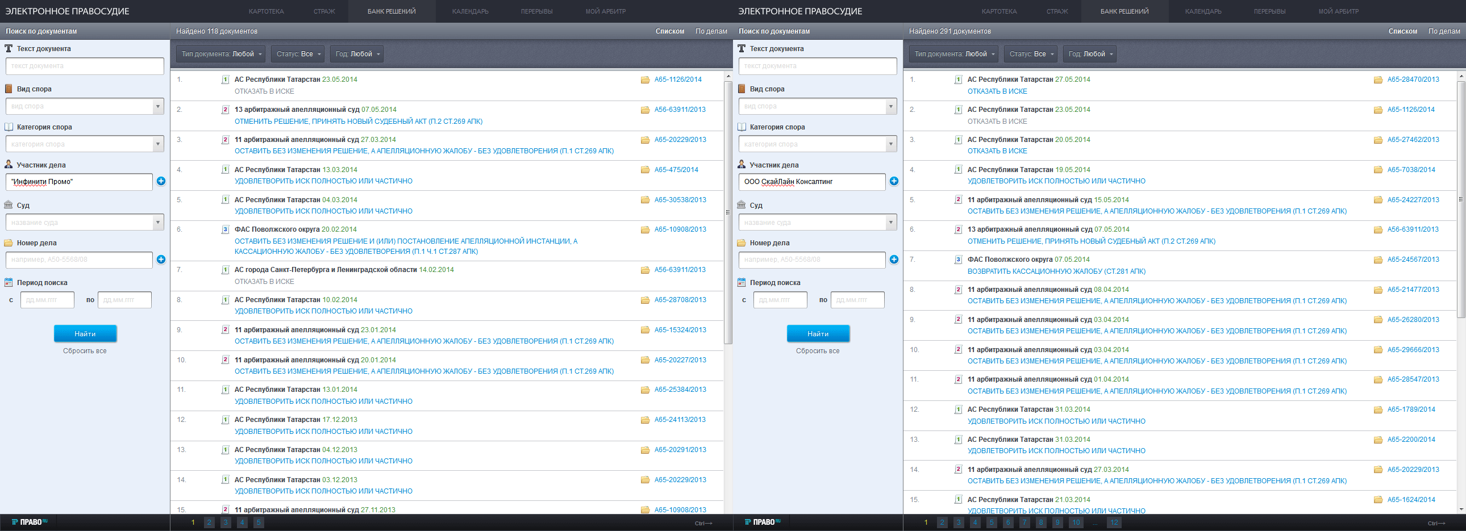Image resolution: width=1466 pixels, height=531 pixels.
Task: Click instance icon of 11 апелляционный суд 08.04.2014
Action: (x=959, y=290)
